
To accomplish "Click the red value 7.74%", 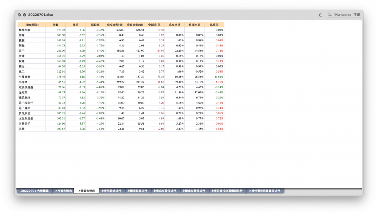I will pos(219,51).
